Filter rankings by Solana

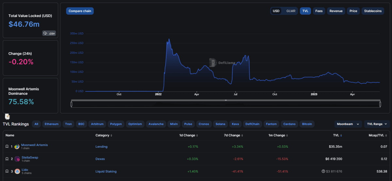(x=220, y=124)
